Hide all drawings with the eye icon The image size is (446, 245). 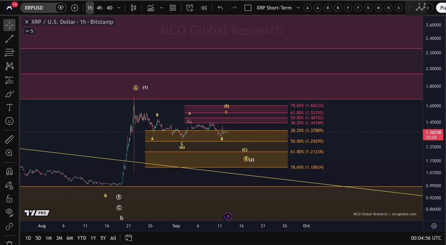coord(9,212)
